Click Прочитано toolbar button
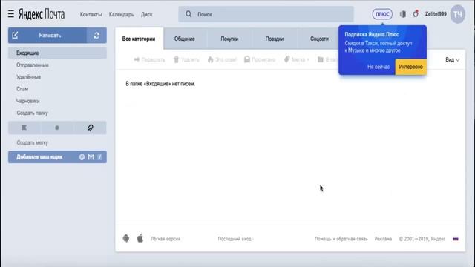The height and width of the screenshot is (267, 475). (x=260, y=59)
